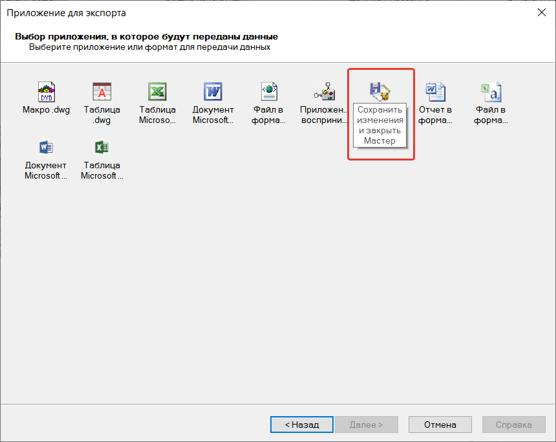556x442 pixels.
Task: Choose the Файл в формате icon with letter a
Action: point(491,92)
